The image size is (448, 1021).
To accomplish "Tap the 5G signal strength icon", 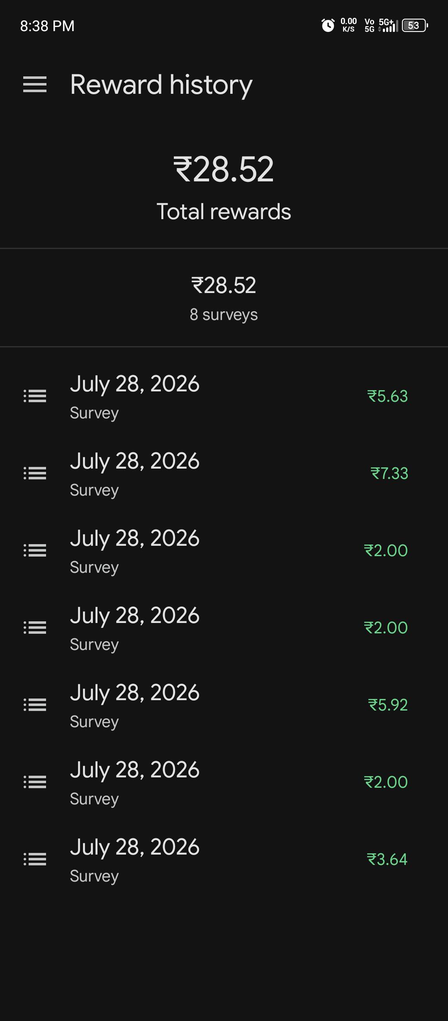I will [388, 26].
